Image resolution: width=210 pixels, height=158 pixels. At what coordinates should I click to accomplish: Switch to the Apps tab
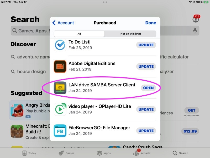pos(104,153)
